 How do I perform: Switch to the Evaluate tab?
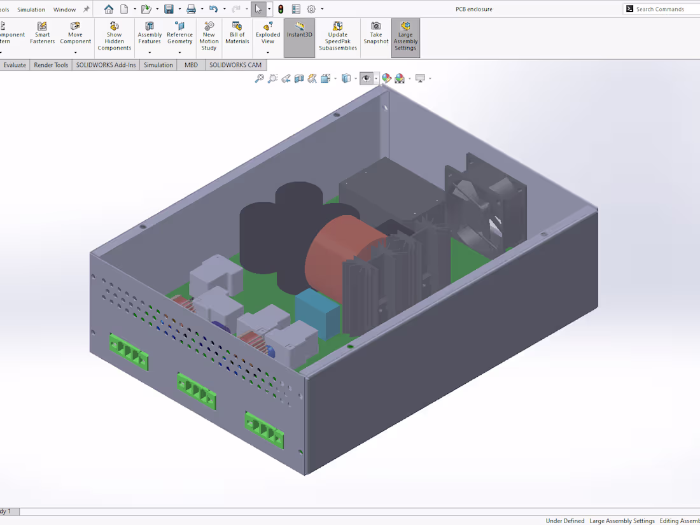(15, 65)
